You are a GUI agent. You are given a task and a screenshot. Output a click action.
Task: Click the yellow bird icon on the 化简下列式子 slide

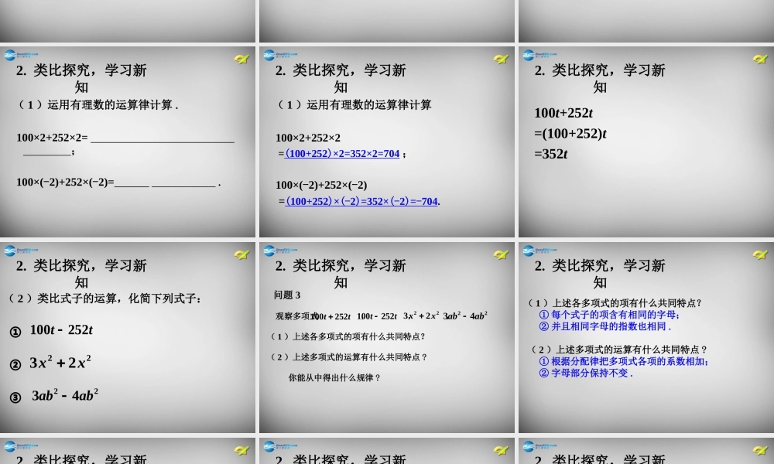(x=241, y=254)
